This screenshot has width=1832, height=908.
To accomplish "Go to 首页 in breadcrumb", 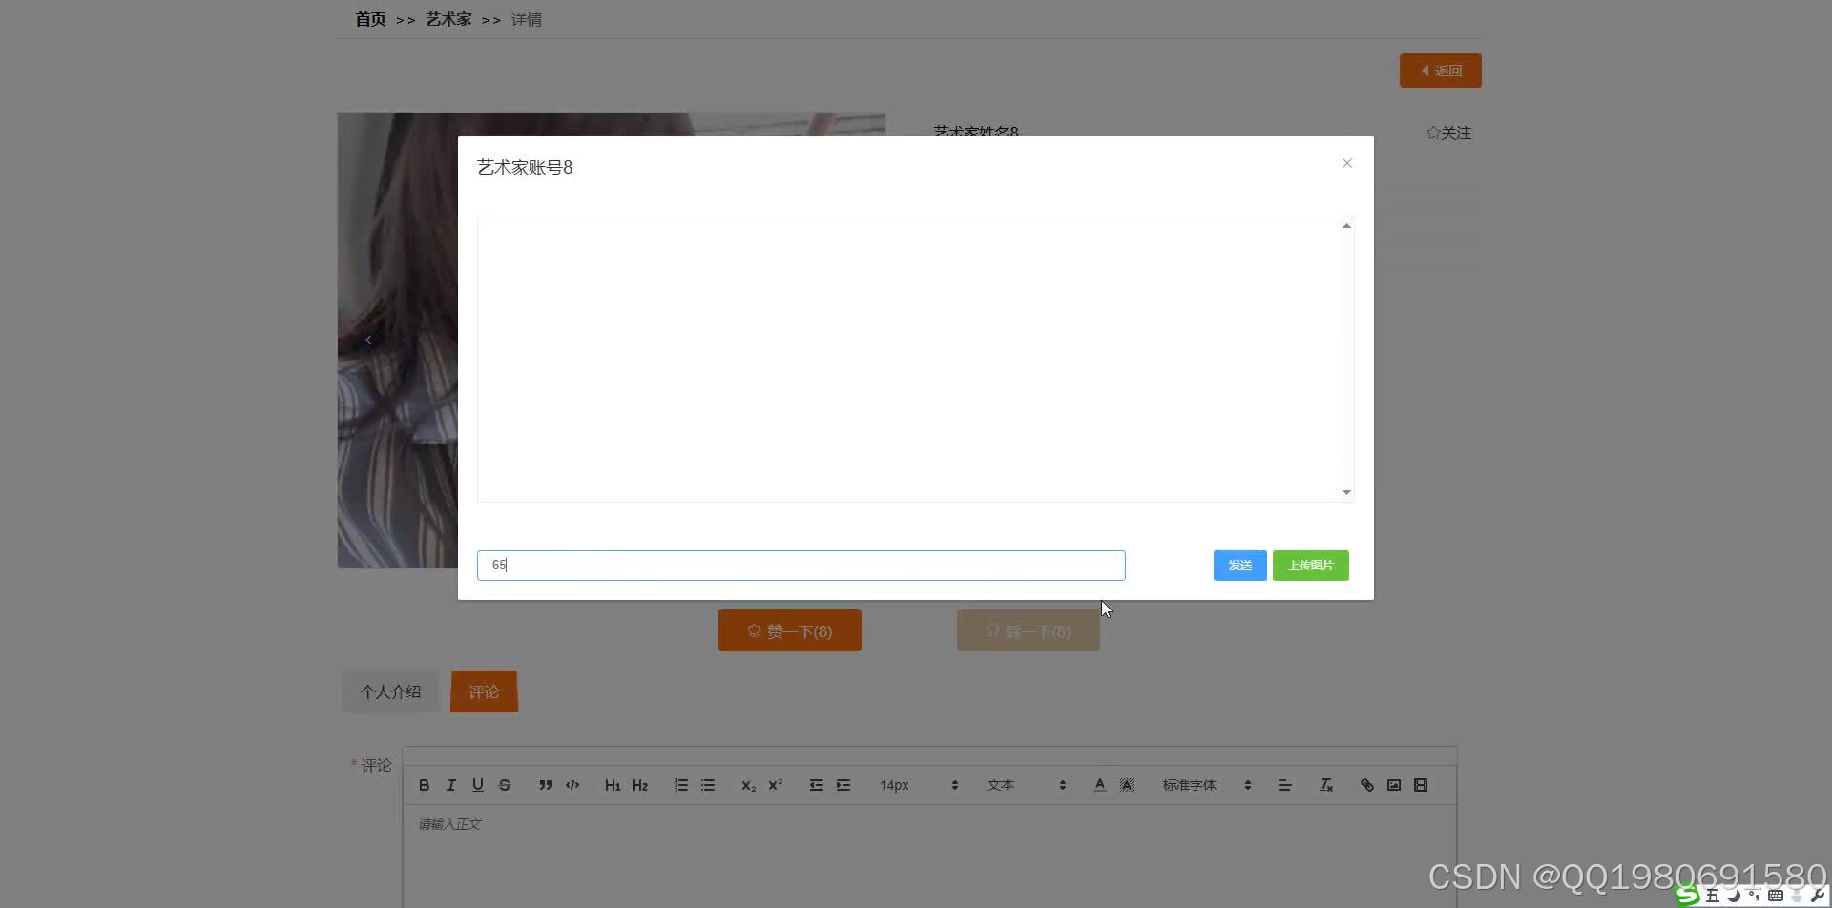I will (x=370, y=19).
